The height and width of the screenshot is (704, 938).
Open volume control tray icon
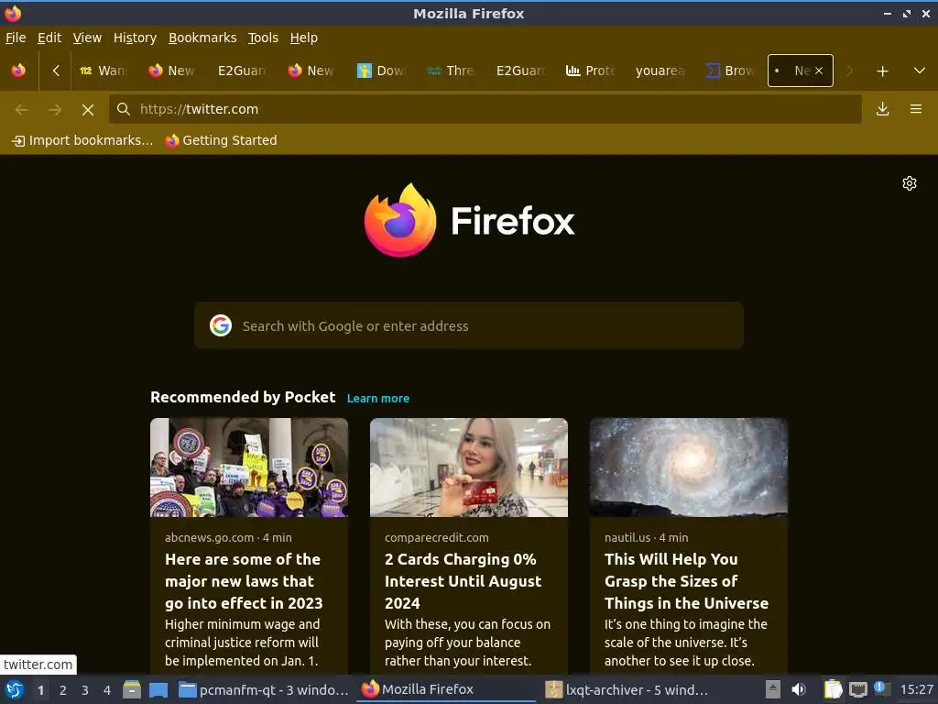(x=799, y=689)
